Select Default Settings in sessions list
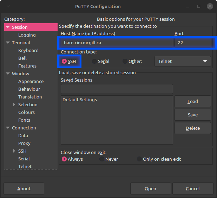The image size is (217, 198). click(x=80, y=100)
